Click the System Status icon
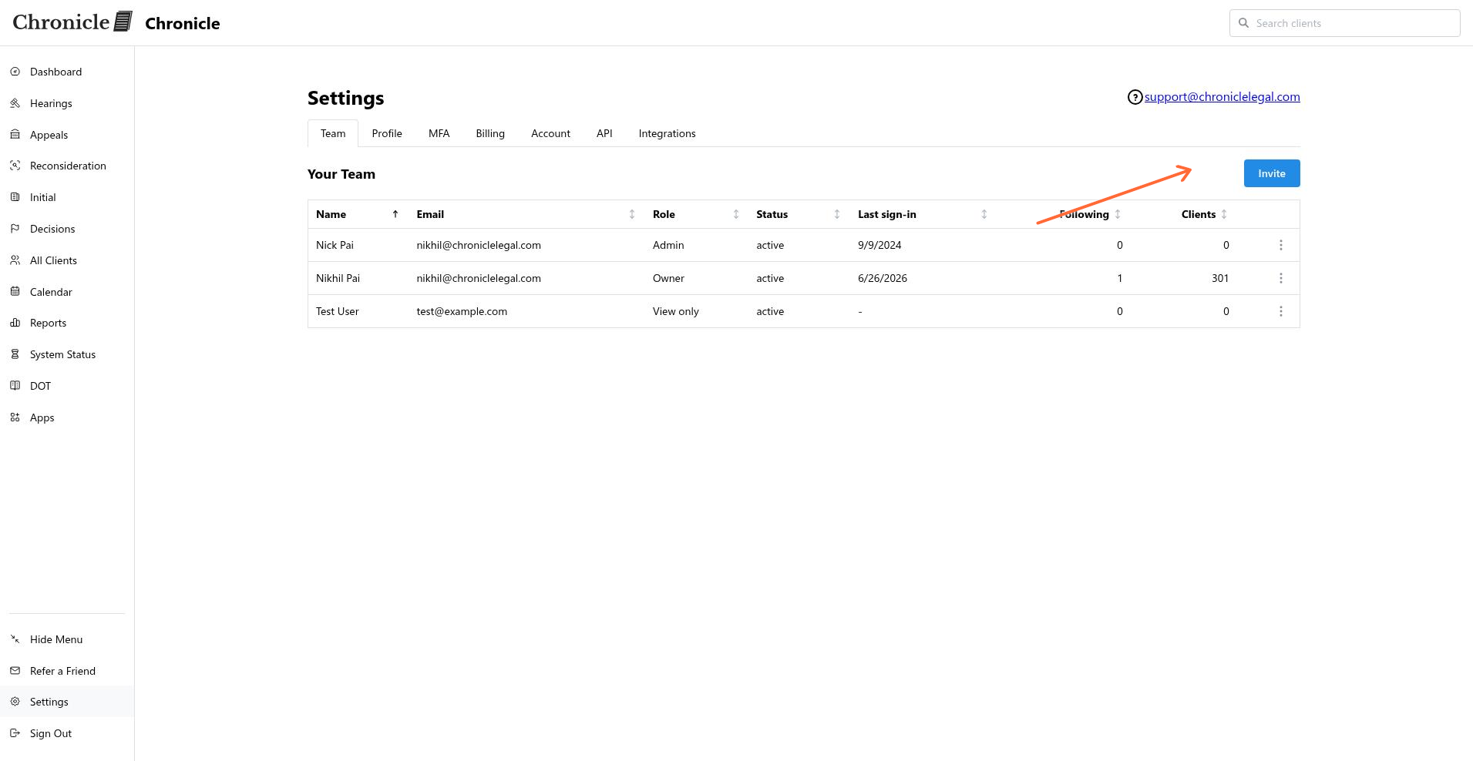This screenshot has height=761, width=1473. tap(15, 354)
